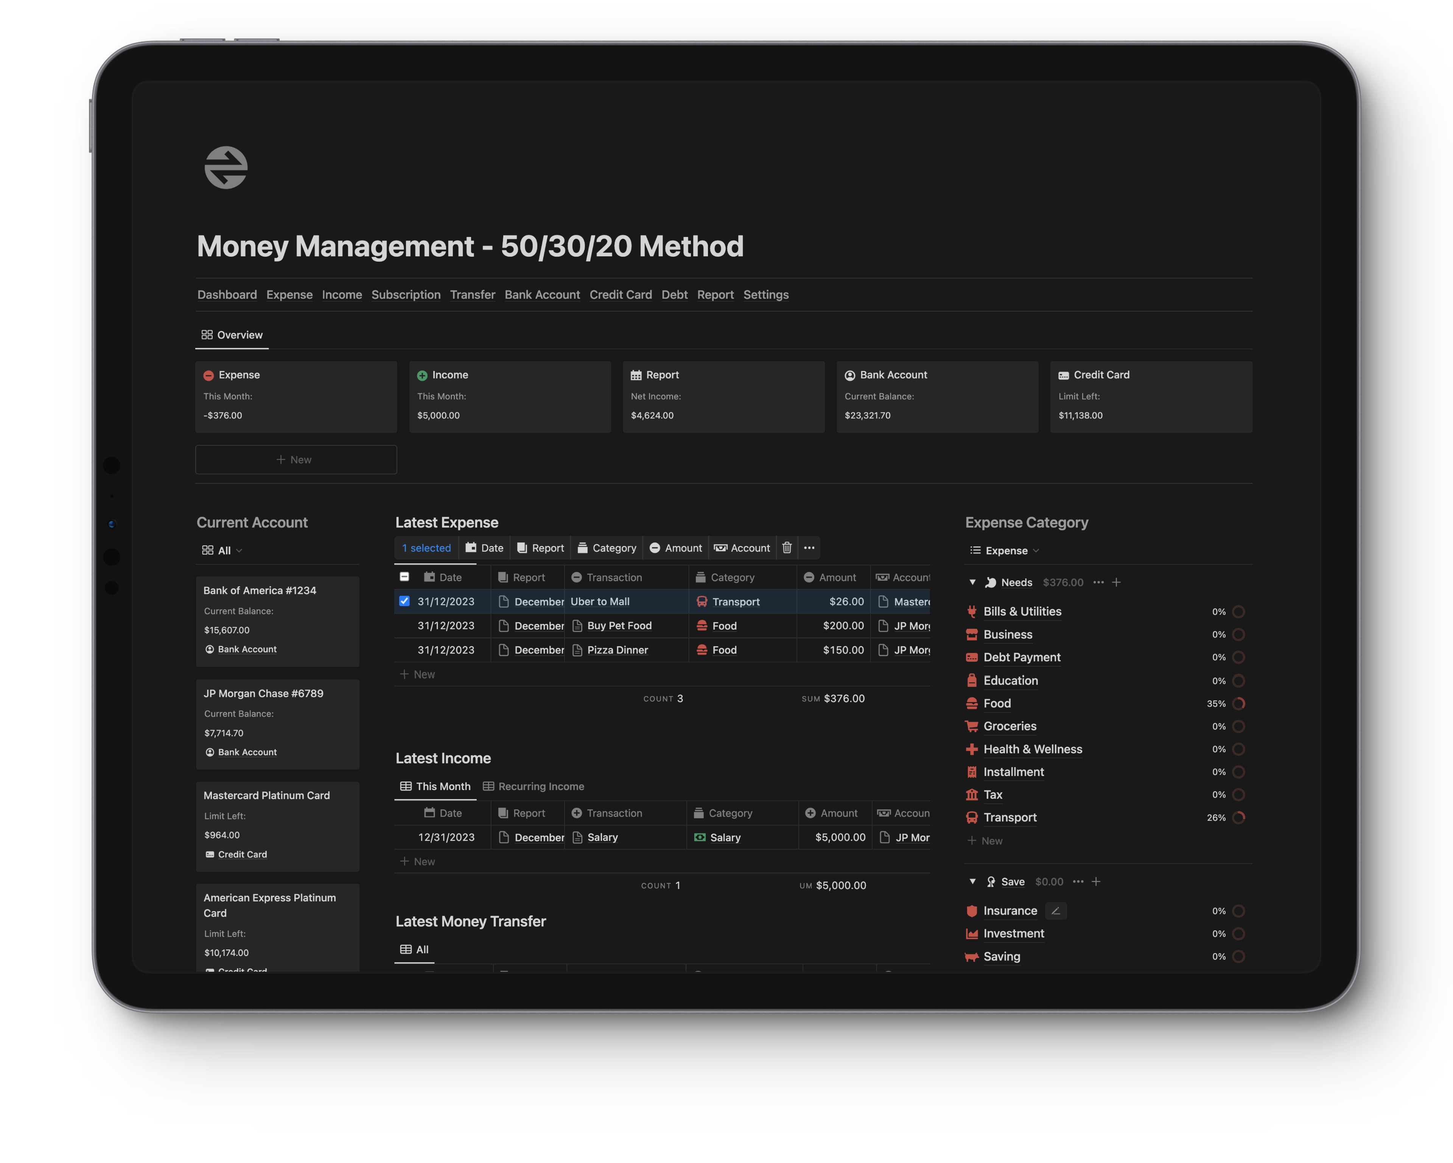Viewport: 1453px width, 1163px height.
Task: Open the Report property in selection toolbar
Action: pos(540,548)
